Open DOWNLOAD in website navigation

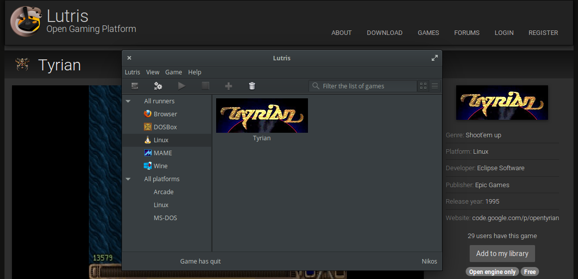[x=384, y=33]
